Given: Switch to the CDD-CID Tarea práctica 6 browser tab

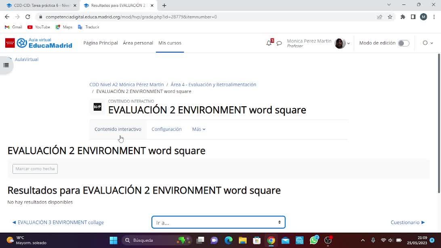Looking at the screenshot, I should 41,5.
